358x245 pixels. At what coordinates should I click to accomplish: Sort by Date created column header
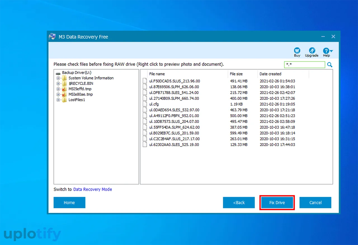(x=283, y=74)
